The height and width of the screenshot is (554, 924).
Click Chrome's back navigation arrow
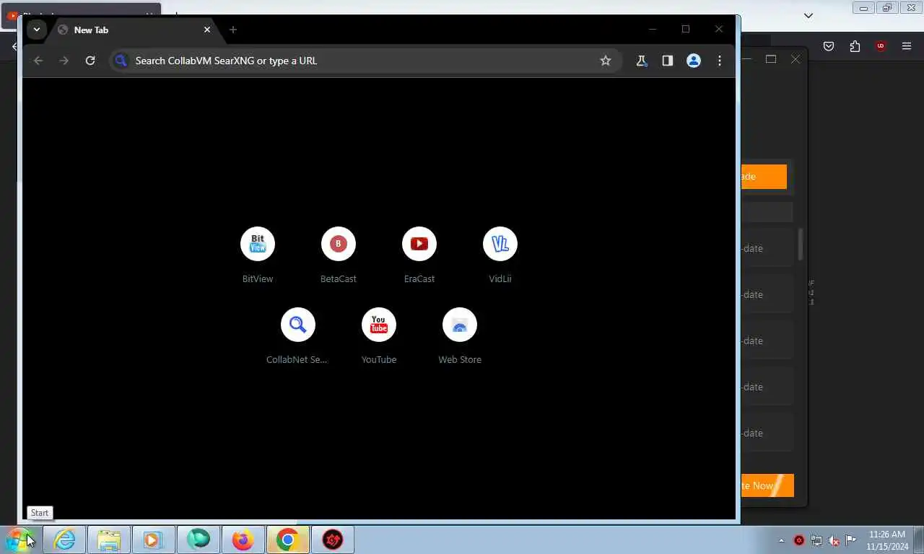coord(38,61)
